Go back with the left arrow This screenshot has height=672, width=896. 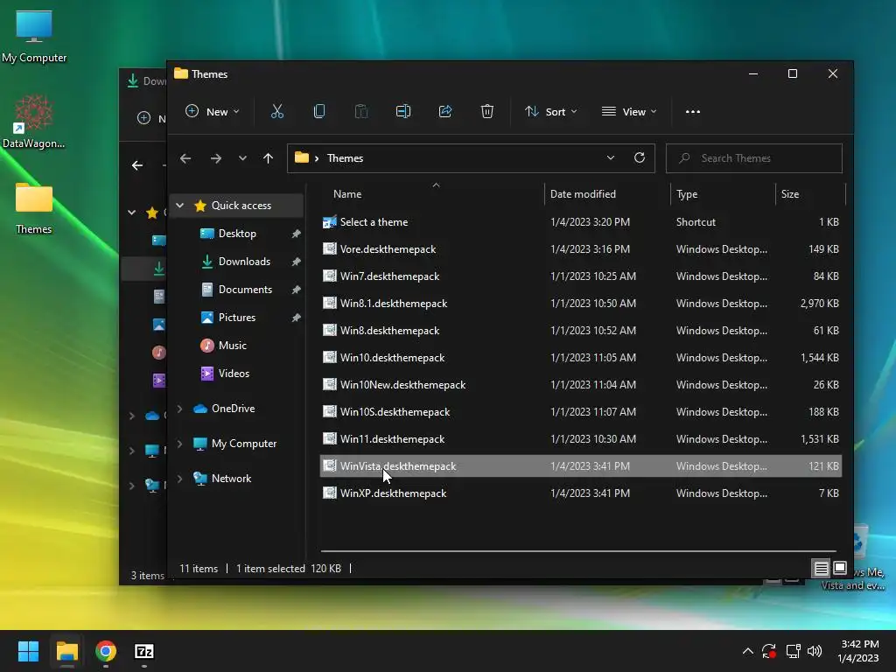pos(185,158)
